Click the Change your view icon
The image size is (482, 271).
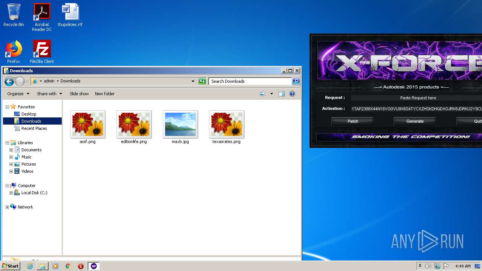[x=262, y=94]
